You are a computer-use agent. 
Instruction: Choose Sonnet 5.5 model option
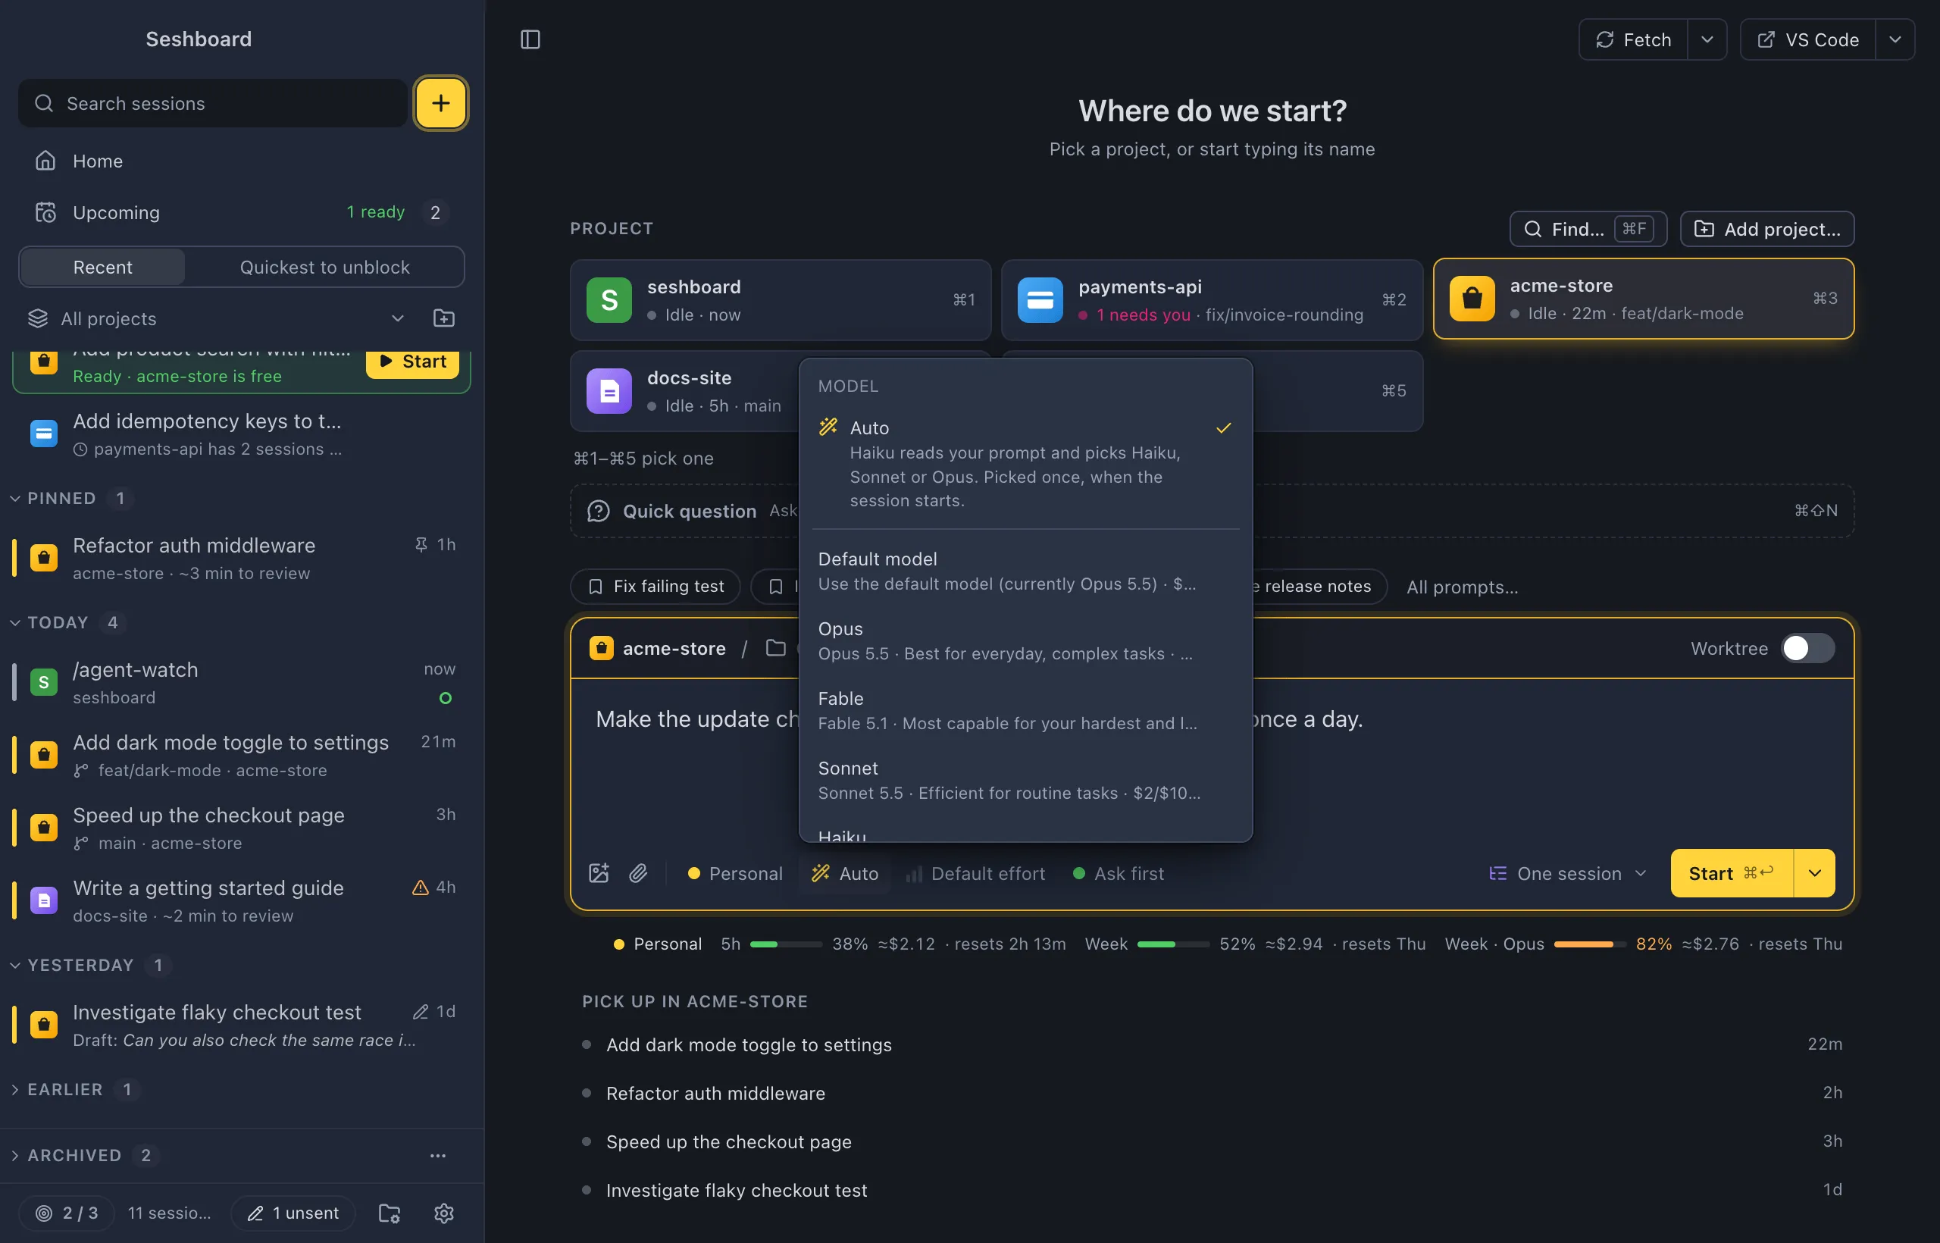click(1025, 780)
